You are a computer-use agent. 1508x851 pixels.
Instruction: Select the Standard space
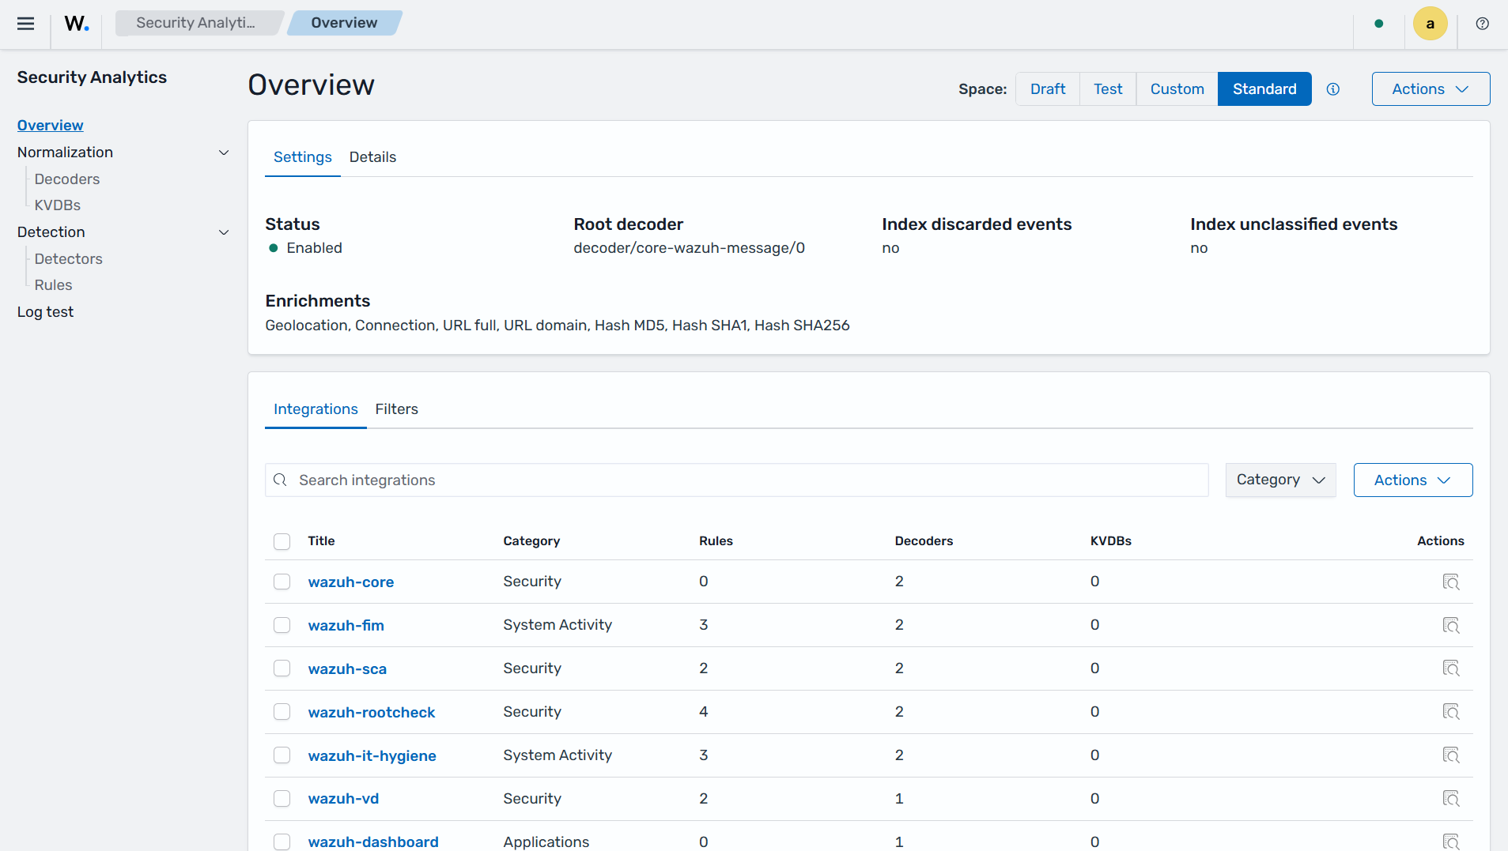click(x=1264, y=89)
